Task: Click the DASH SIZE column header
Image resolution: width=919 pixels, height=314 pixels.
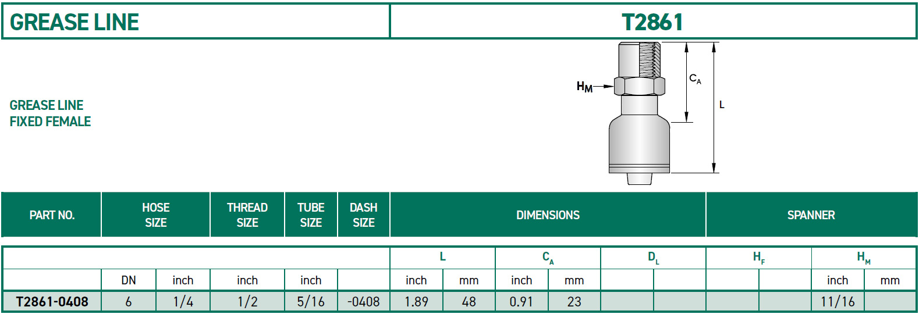Action: pyautogui.click(x=363, y=215)
